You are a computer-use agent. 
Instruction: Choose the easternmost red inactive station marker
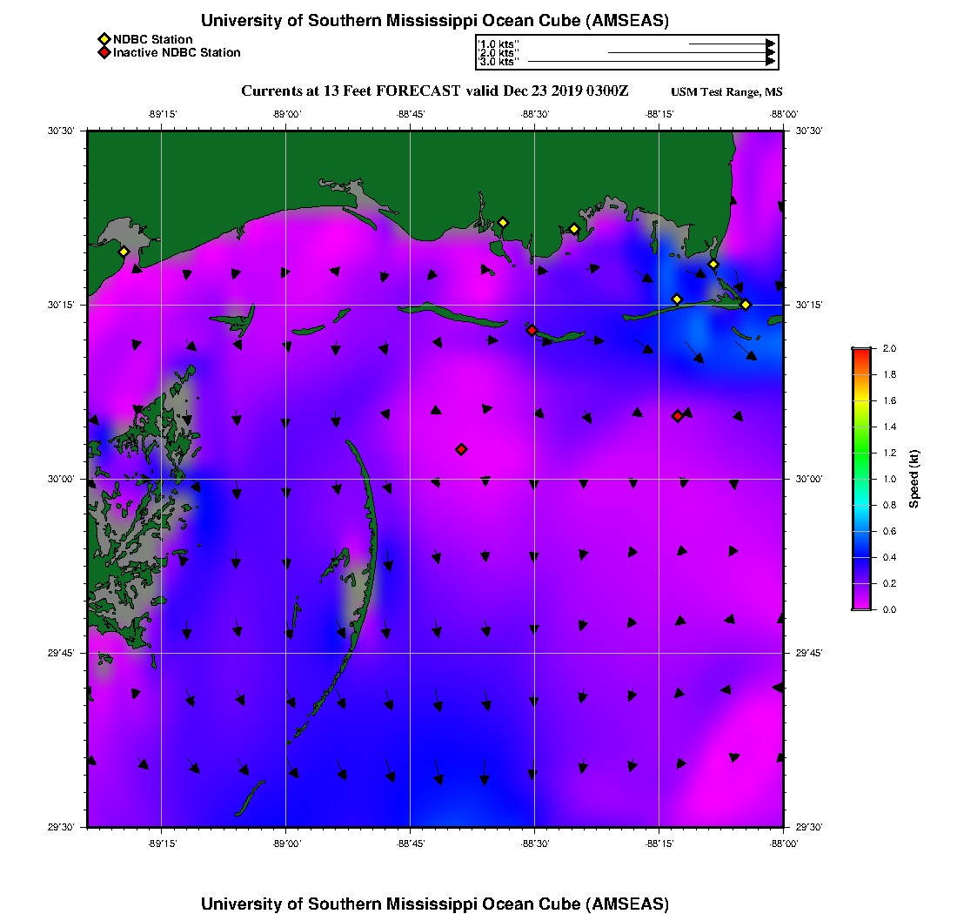click(x=677, y=416)
